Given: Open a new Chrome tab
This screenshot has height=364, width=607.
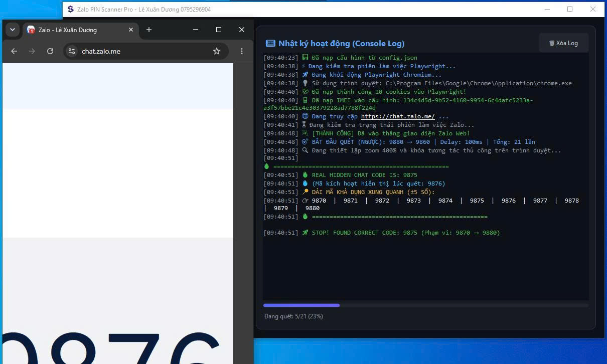Looking at the screenshot, I should [x=149, y=30].
